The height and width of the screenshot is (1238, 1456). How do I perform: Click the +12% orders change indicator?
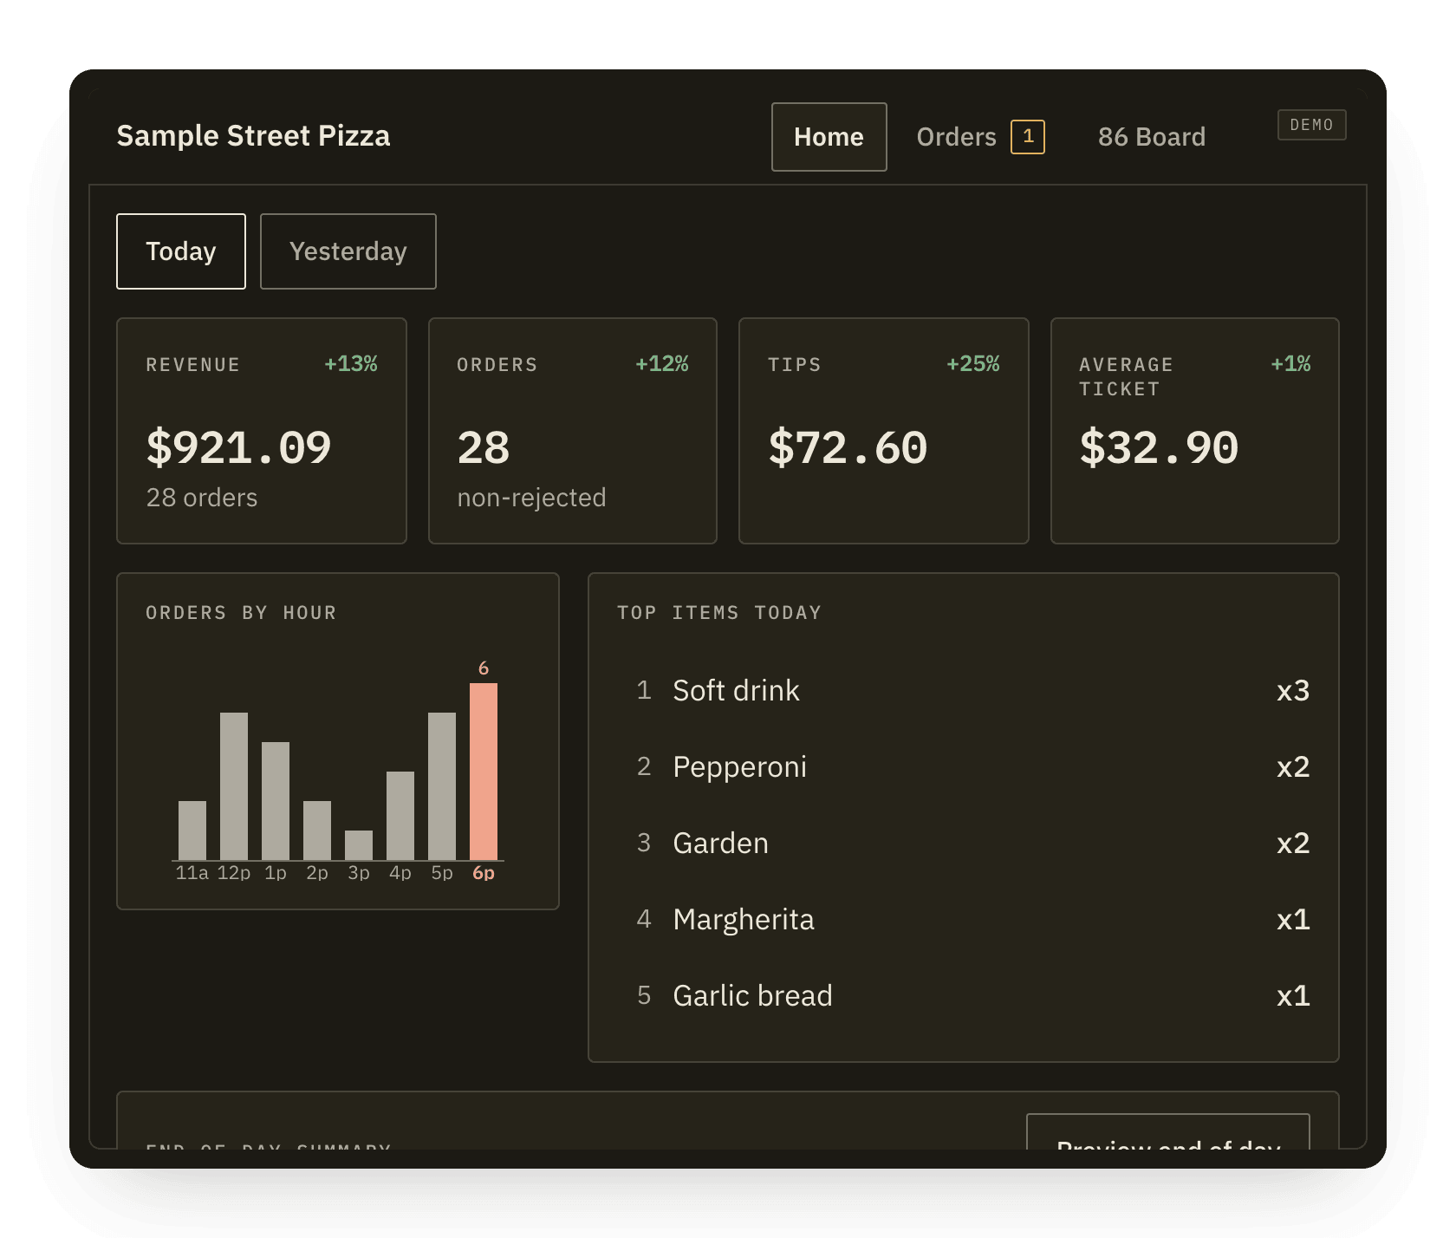click(x=662, y=364)
